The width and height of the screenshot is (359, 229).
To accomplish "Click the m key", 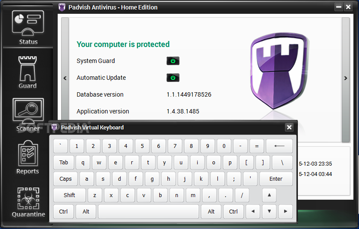I will [x=193, y=195].
